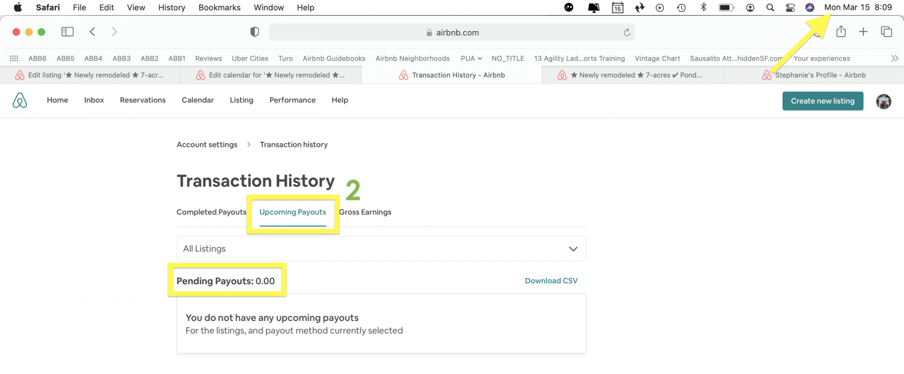Open the Bluetooth status menu
The image size is (904, 374).
[703, 7]
